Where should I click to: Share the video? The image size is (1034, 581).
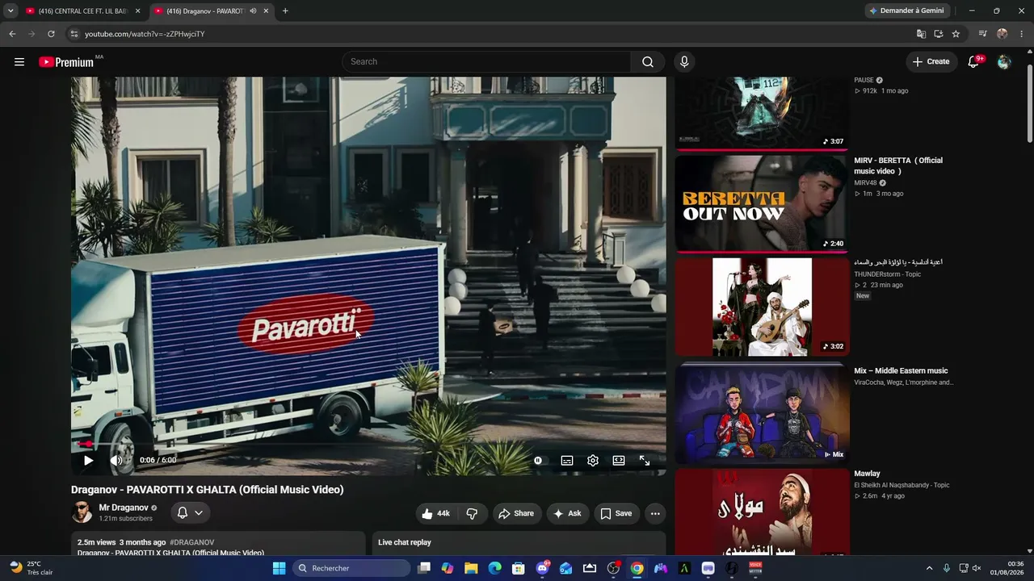516,513
